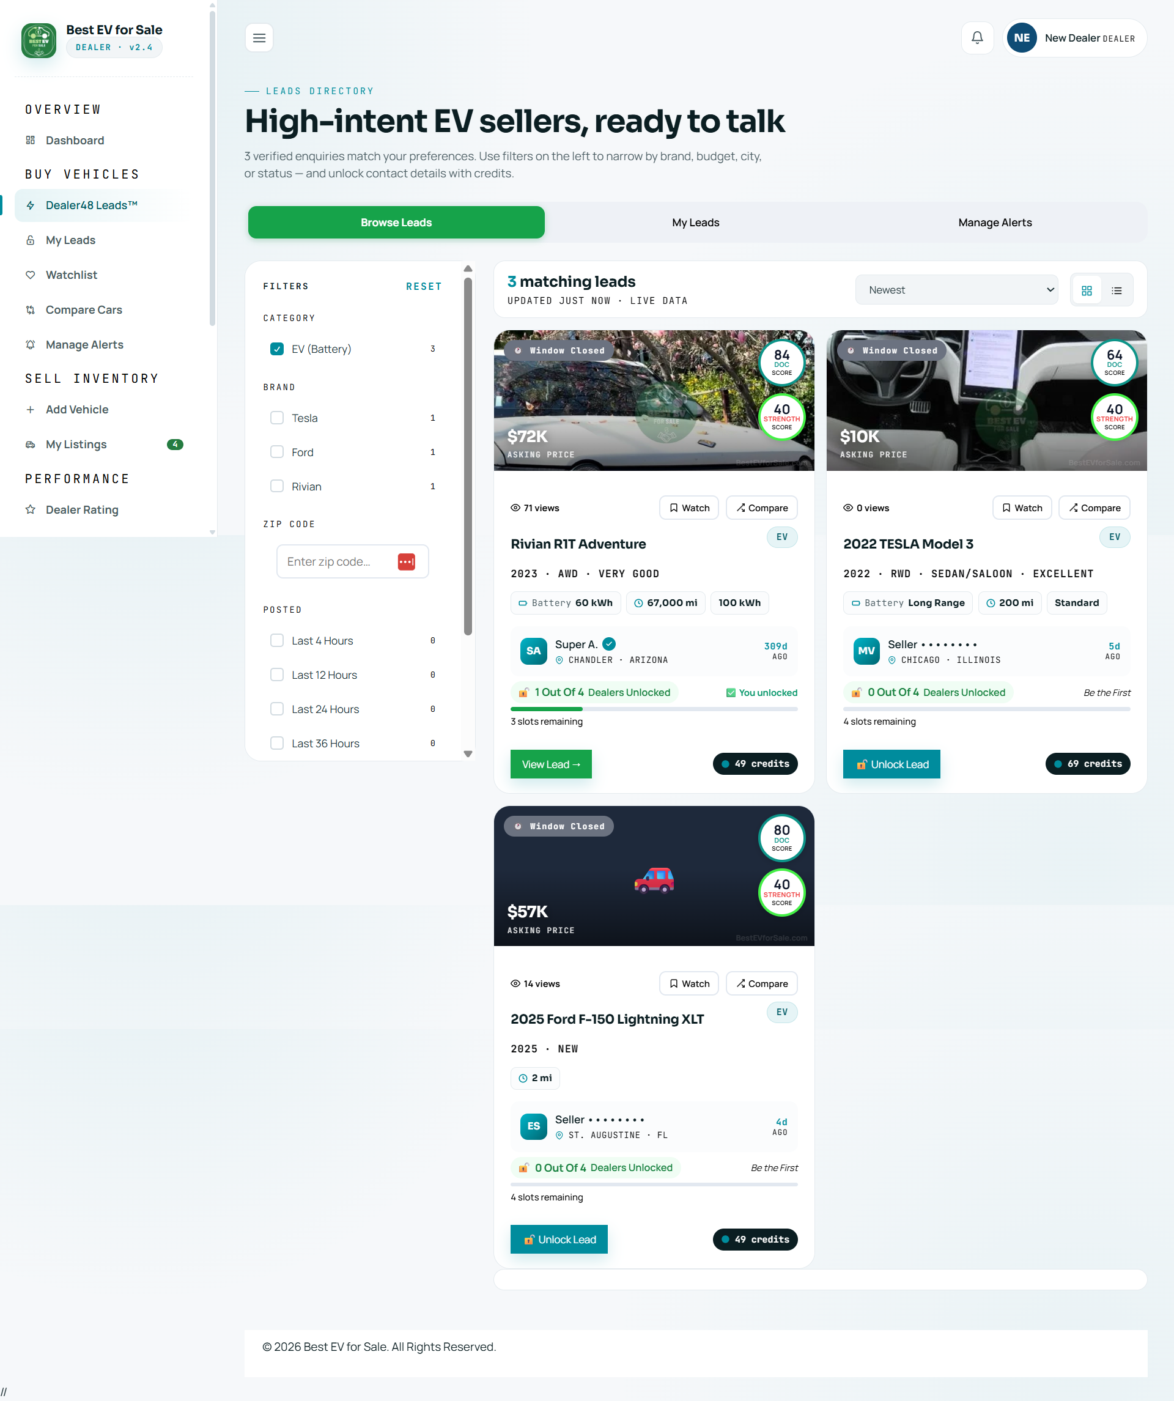The width and height of the screenshot is (1174, 1401).
Task: Click the red icon in zip code field
Action: 406,562
